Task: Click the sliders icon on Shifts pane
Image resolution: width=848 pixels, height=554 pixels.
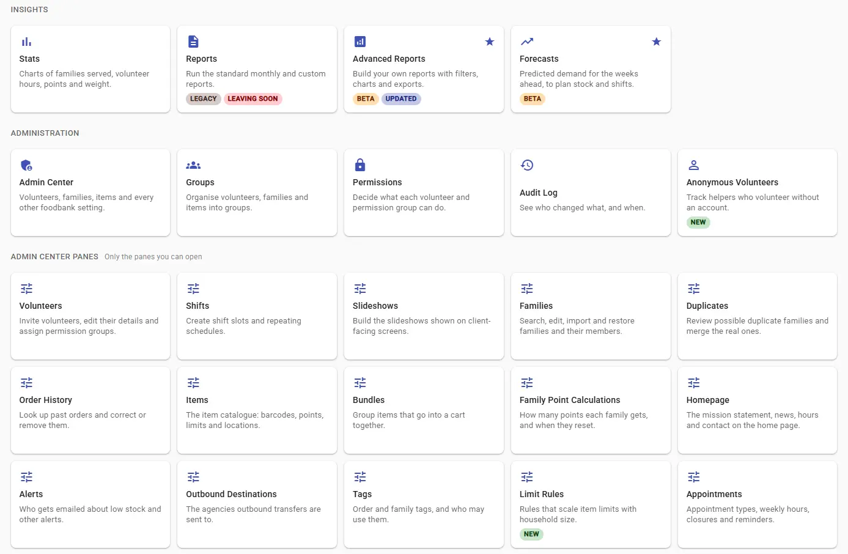Action: (x=193, y=289)
